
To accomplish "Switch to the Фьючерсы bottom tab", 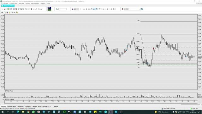I will [x=3, y=106].
